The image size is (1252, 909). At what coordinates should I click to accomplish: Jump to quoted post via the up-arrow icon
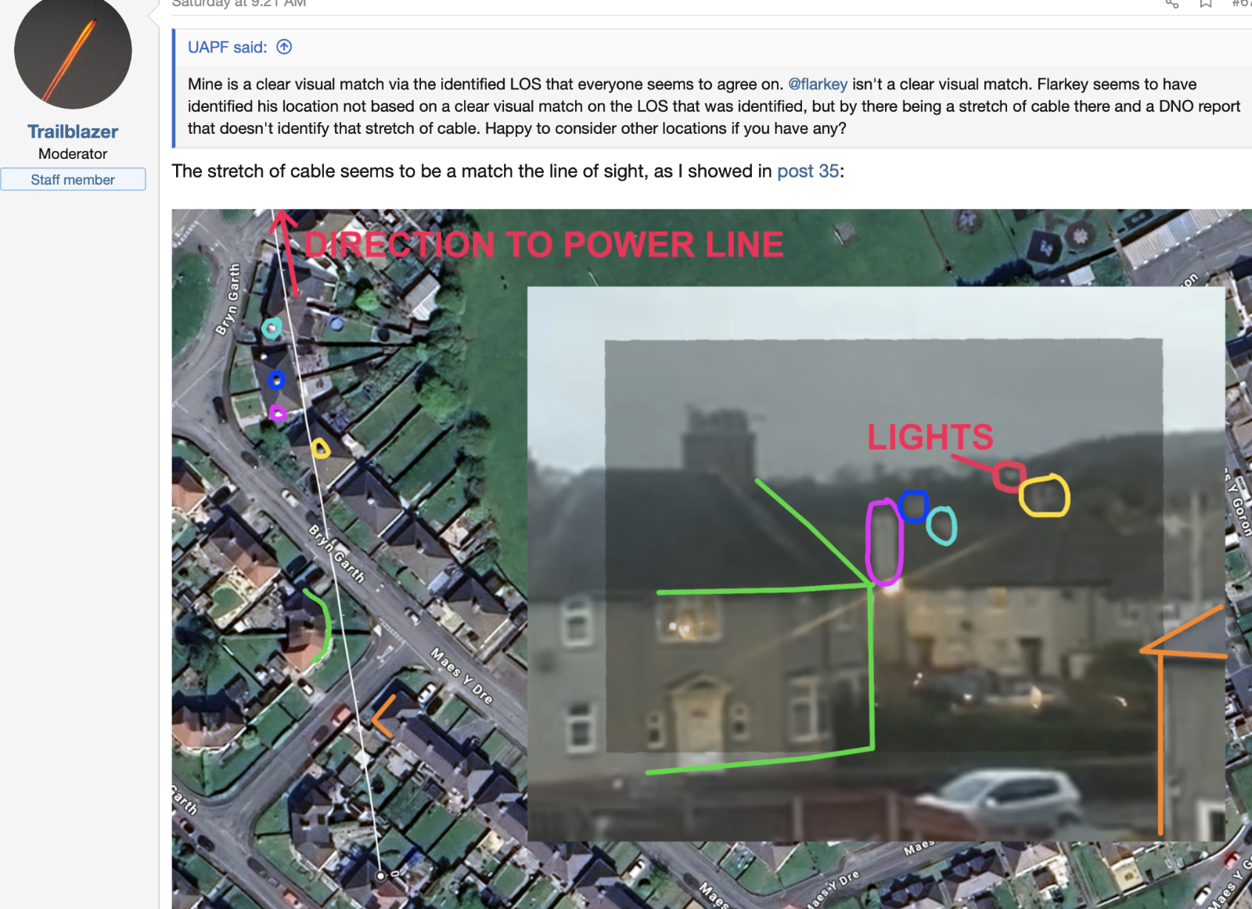point(284,47)
